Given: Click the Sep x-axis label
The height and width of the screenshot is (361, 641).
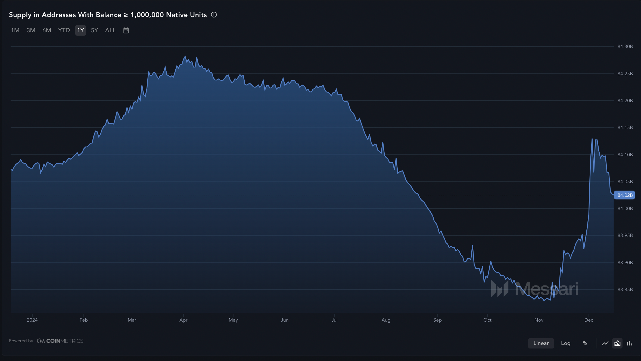Looking at the screenshot, I should (437, 320).
